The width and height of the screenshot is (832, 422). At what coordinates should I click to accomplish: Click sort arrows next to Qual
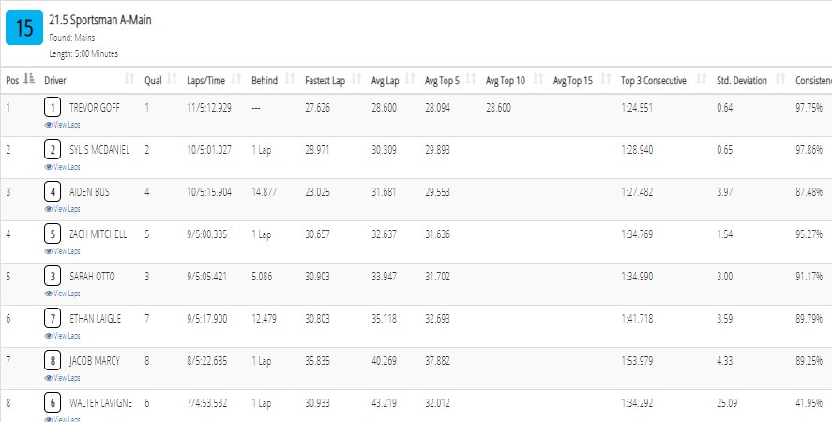[171, 80]
